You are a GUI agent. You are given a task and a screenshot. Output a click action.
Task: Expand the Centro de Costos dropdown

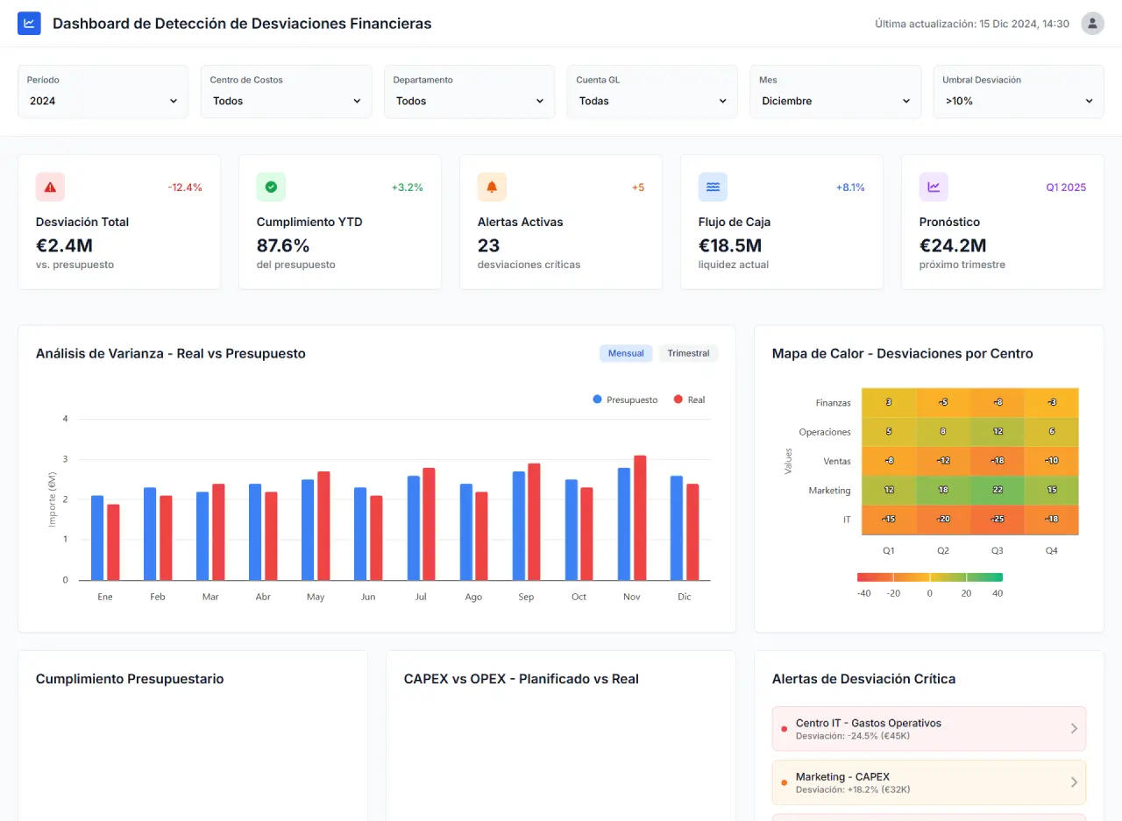tap(287, 101)
